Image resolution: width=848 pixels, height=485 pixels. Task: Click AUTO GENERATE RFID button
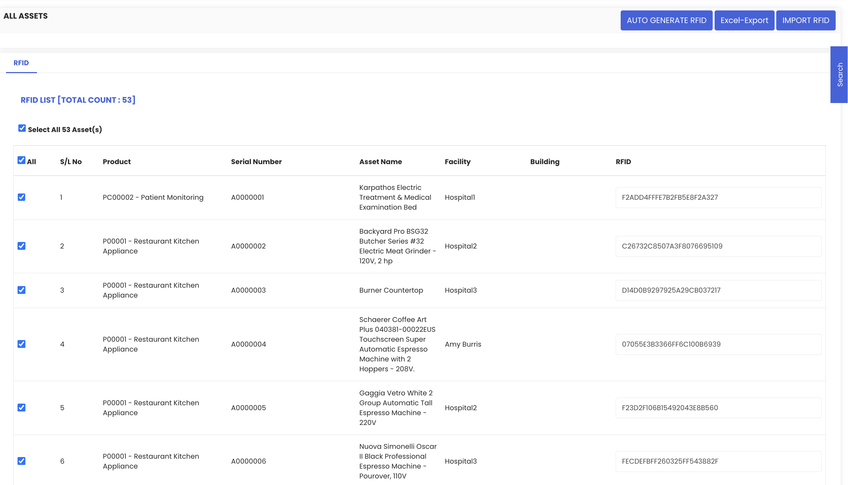click(666, 20)
